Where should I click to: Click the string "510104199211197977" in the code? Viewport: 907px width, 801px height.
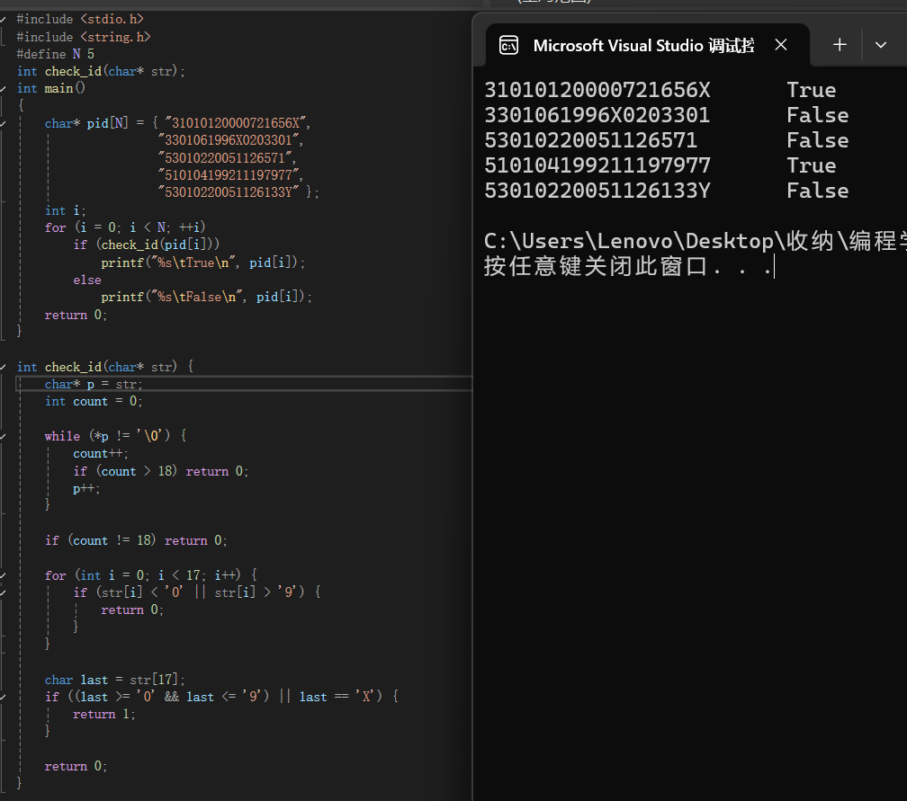point(228,175)
